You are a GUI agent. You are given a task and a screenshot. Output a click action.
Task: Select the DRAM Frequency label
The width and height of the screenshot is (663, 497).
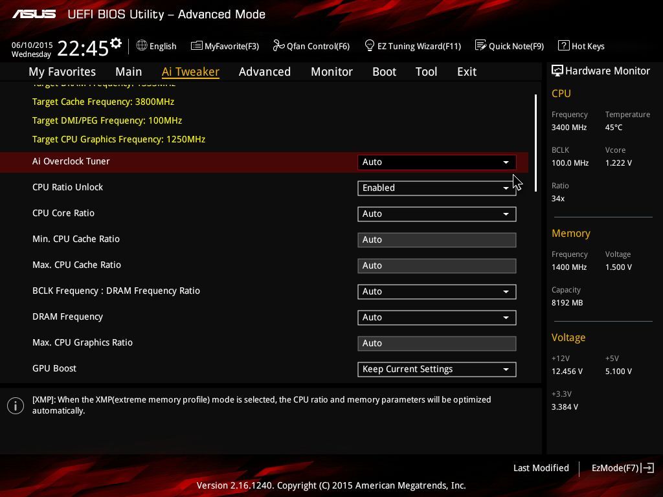[x=67, y=317]
